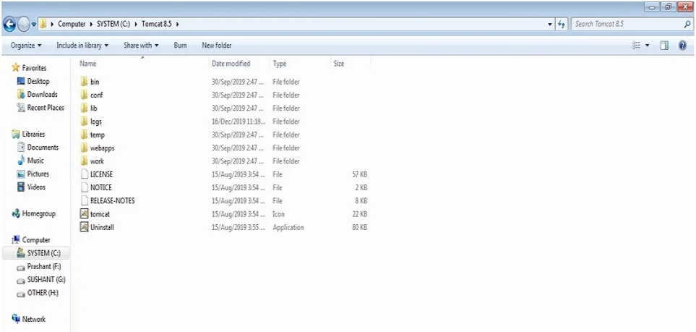Click the Icon type of tomcat
This screenshot has height=332, width=696.
pyautogui.click(x=279, y=214)
